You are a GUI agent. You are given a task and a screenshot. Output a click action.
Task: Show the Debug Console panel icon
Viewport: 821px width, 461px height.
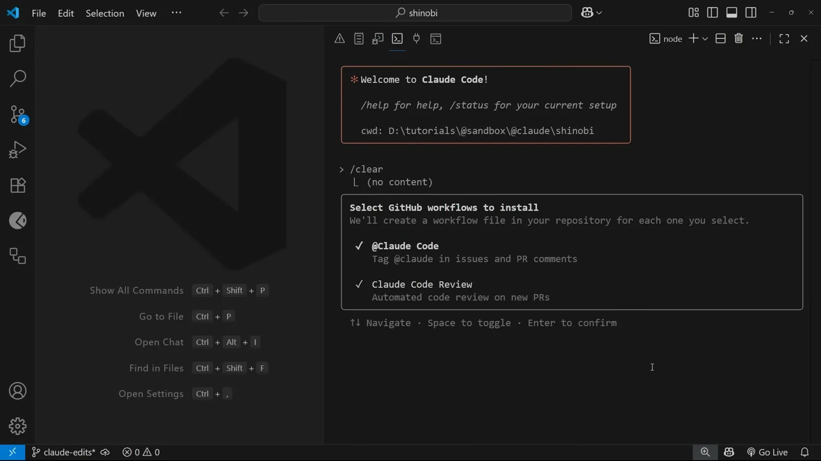click(x=378, y=39)
